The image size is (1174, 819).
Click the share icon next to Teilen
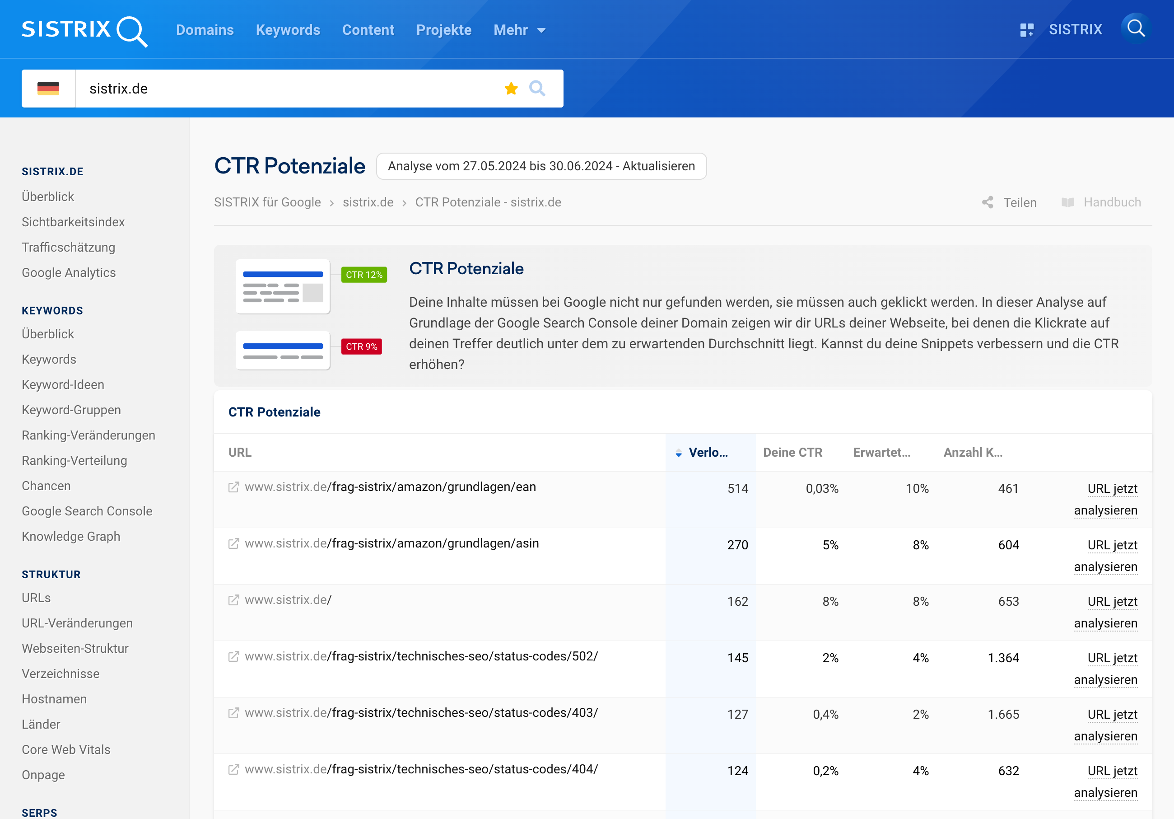988,202
